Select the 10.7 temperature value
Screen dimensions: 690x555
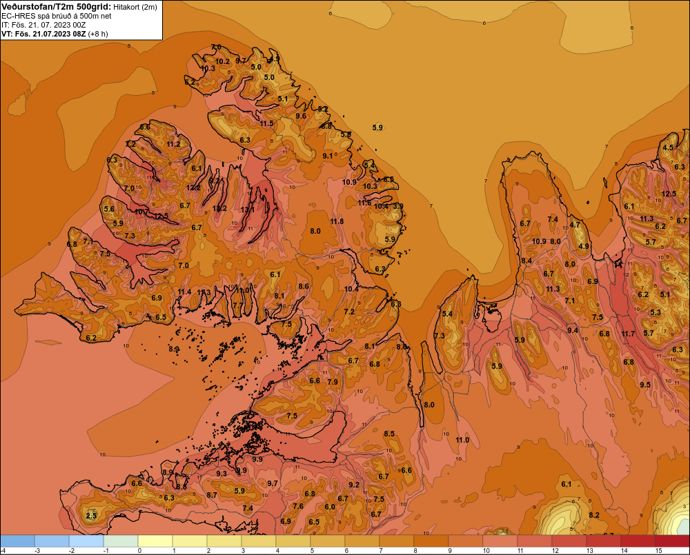(x=141, y=212)
